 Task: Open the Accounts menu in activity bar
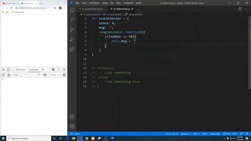(x=72, y=117)
